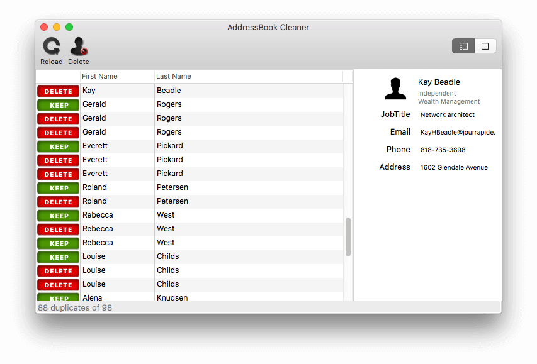Image resolution: width=537 pixels, height=364 pixels.
Task: Click the KayHBeadle email address value
Action: (x=458, y=132)
